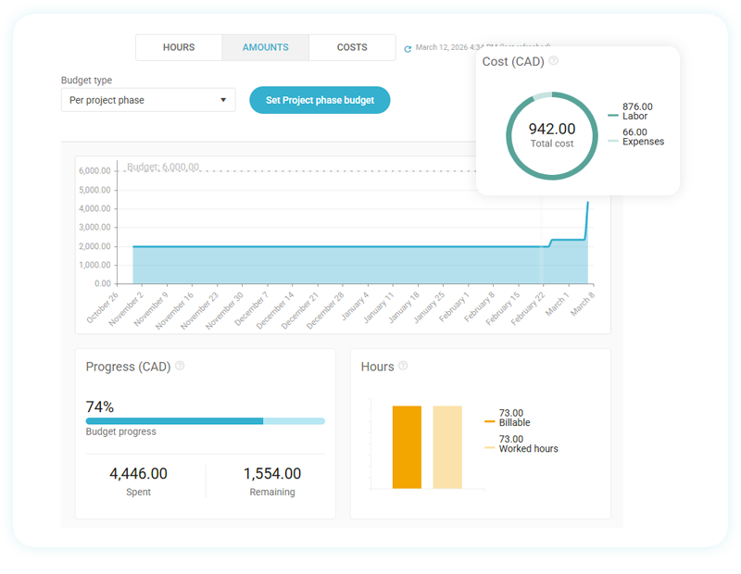This screenshot has height=574, width=741.
Task: Expand the Budget type dropdown arrow
Action: click(223, 100)
